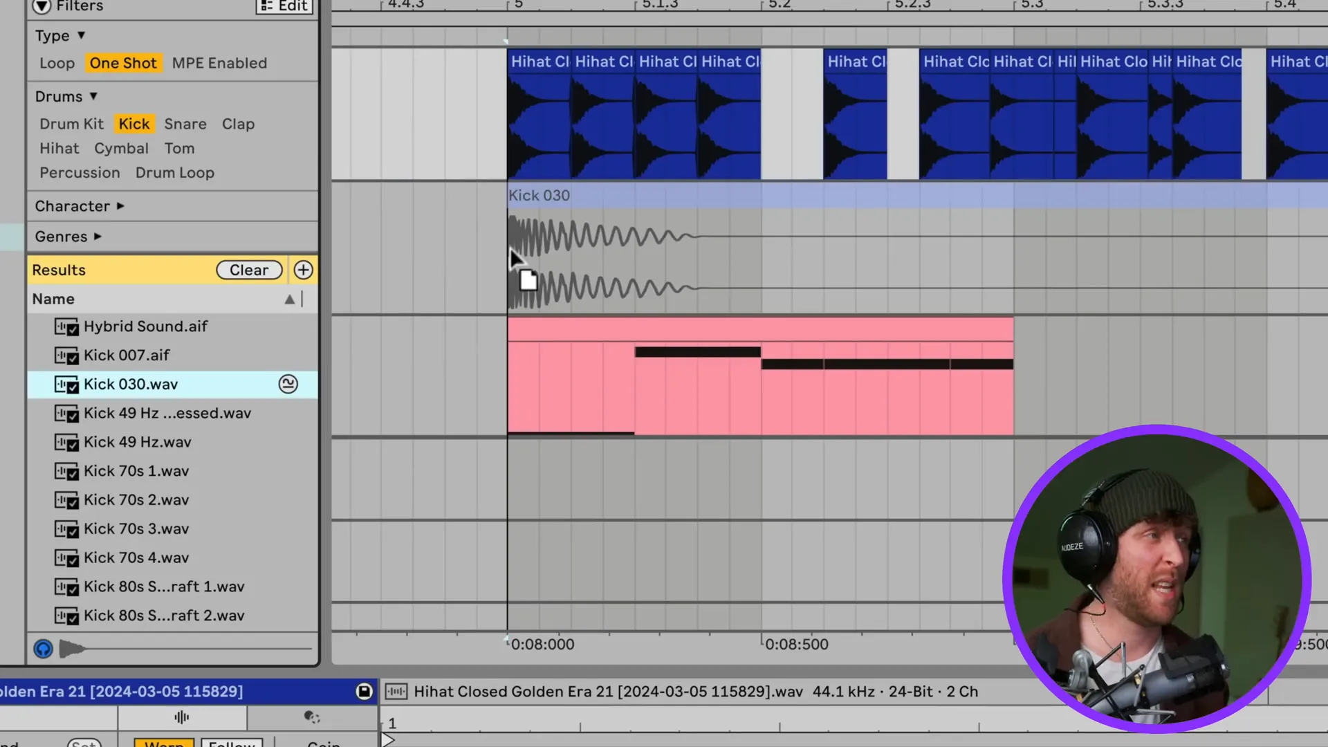Click the MPE Enabled filter button

point(220,62)
